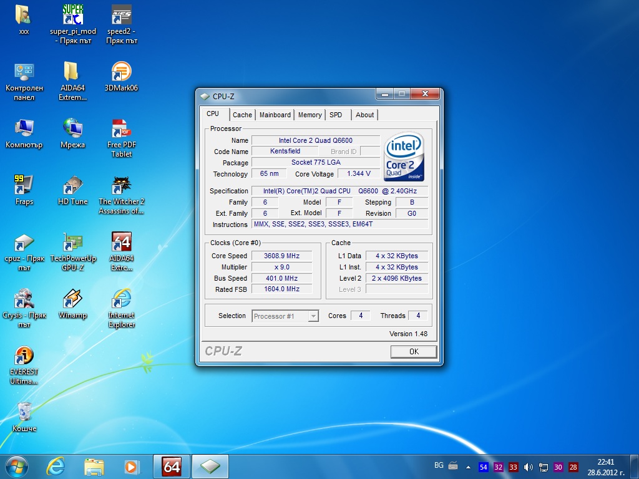Image resolution: width=639 pixels, height=479 pixels.
Task: Click the purple 30 temperature tray icon
Action: [x=559, y=467]
